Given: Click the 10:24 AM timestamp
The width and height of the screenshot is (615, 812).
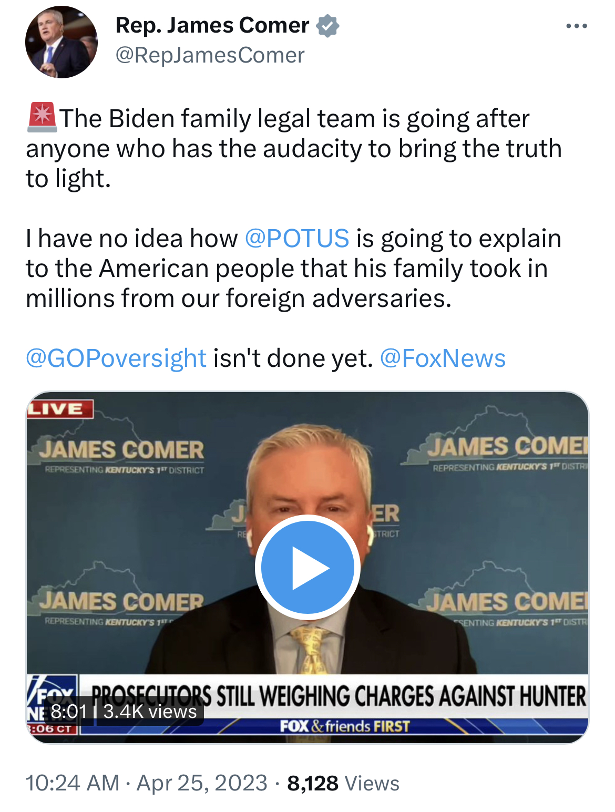Looking at the screenshot, I should point(73,783).
